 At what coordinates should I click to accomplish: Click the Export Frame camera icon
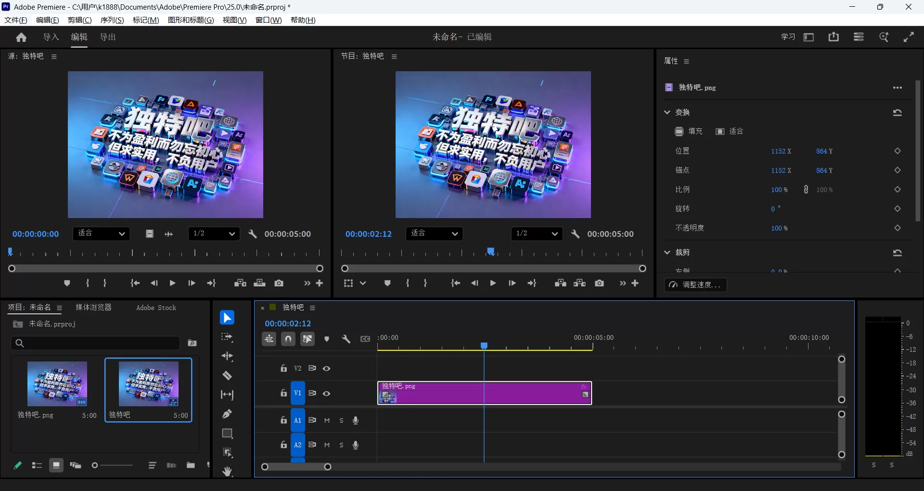600,283
